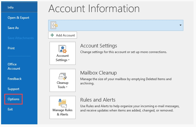The width and height of the screenshot is (196, 127).
Task: Open Outlook Options
Action: (x=13, y=99)
